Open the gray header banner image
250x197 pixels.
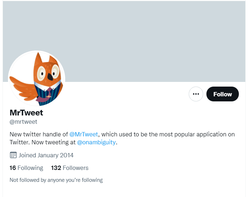coord(124,41)
